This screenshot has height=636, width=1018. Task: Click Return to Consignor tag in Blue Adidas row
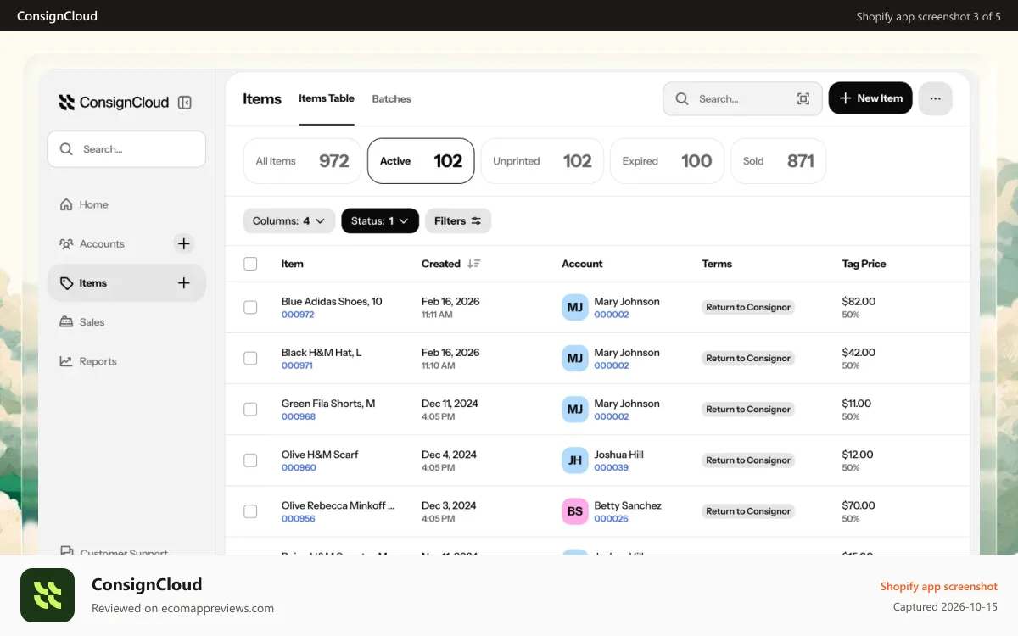point(748,308)
